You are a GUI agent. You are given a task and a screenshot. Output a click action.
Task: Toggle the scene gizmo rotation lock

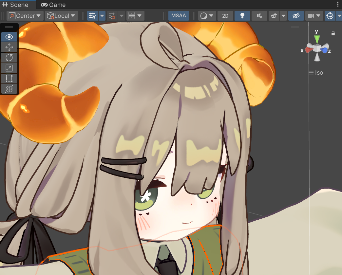point(333,33)
